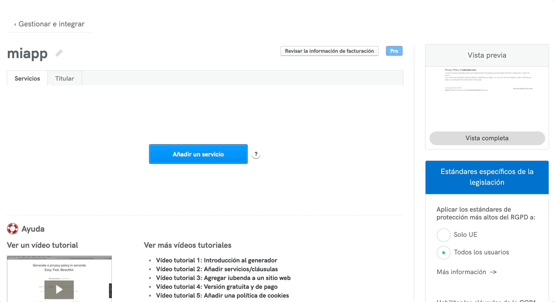Click the arrow icon after Más información
Screen dimensions: 554x302
coord(493,272)
